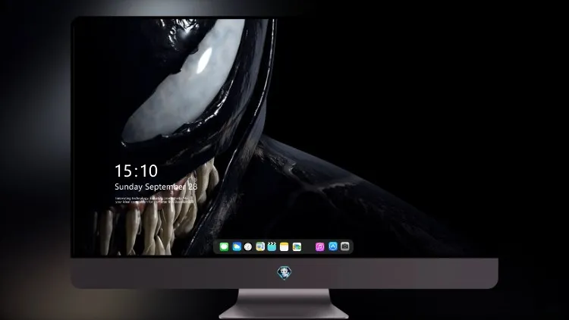Open the gray Camera app in the dock

345,246
